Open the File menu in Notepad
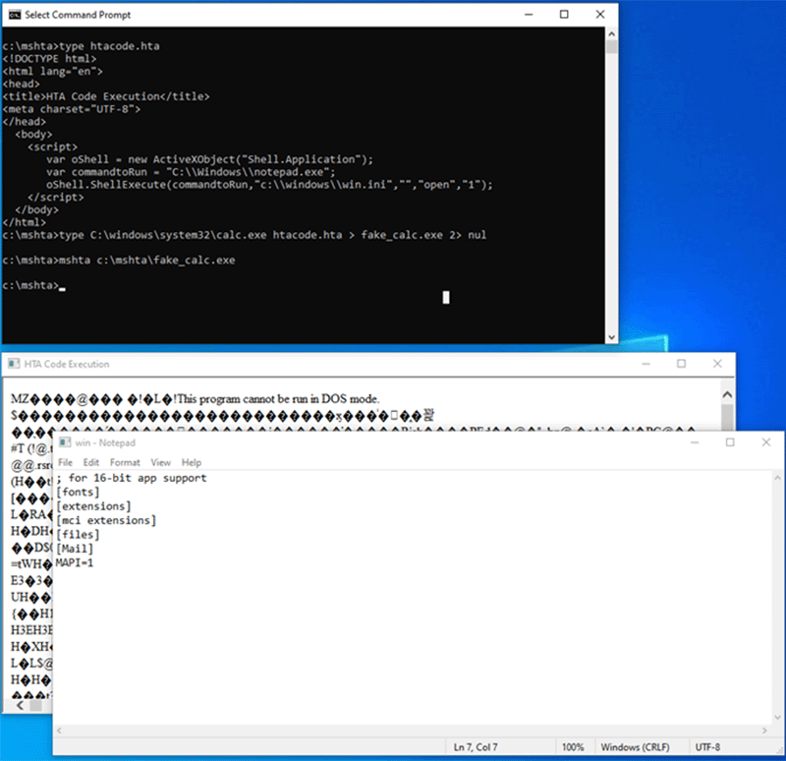The image size is (786, 761). 65,462
